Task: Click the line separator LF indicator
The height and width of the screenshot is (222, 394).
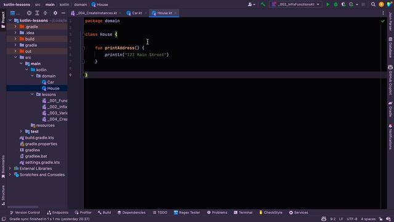Action: pyautogui.click(x=341, y=219)
